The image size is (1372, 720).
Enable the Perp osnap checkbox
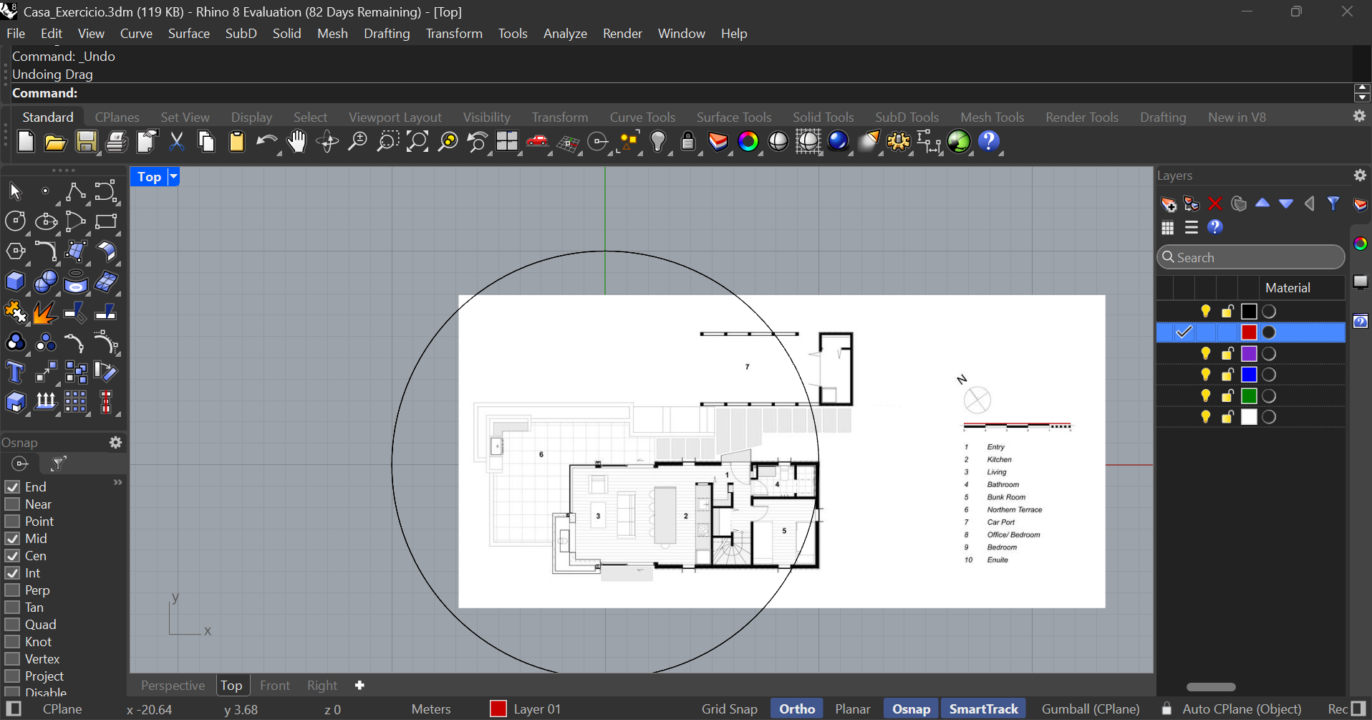click(x=12, y=590)
